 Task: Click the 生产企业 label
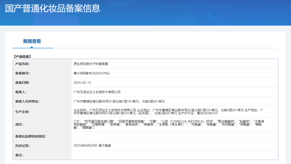(22, 112)
